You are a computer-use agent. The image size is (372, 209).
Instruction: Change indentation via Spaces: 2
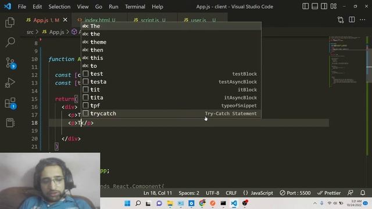(189, 193)
